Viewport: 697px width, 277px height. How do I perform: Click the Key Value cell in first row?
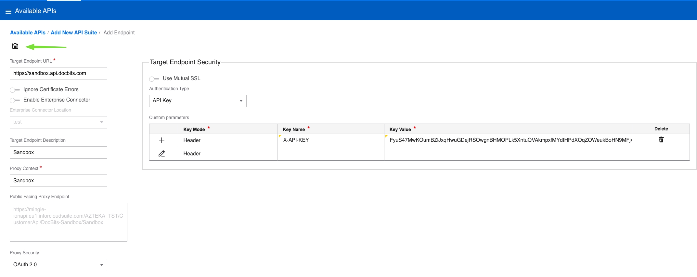coord(508,140)
